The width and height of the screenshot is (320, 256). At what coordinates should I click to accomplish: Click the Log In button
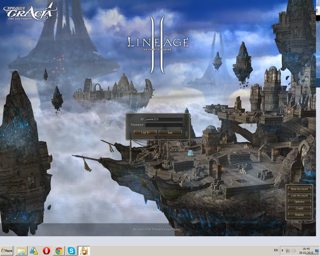coord(145,133)
